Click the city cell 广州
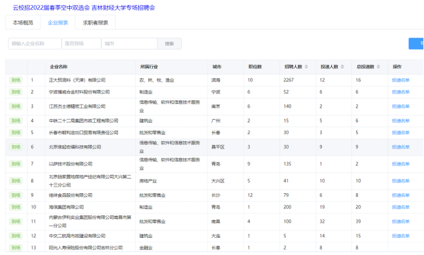This screenshot has width=424, height=255. [x=216, y=120]
